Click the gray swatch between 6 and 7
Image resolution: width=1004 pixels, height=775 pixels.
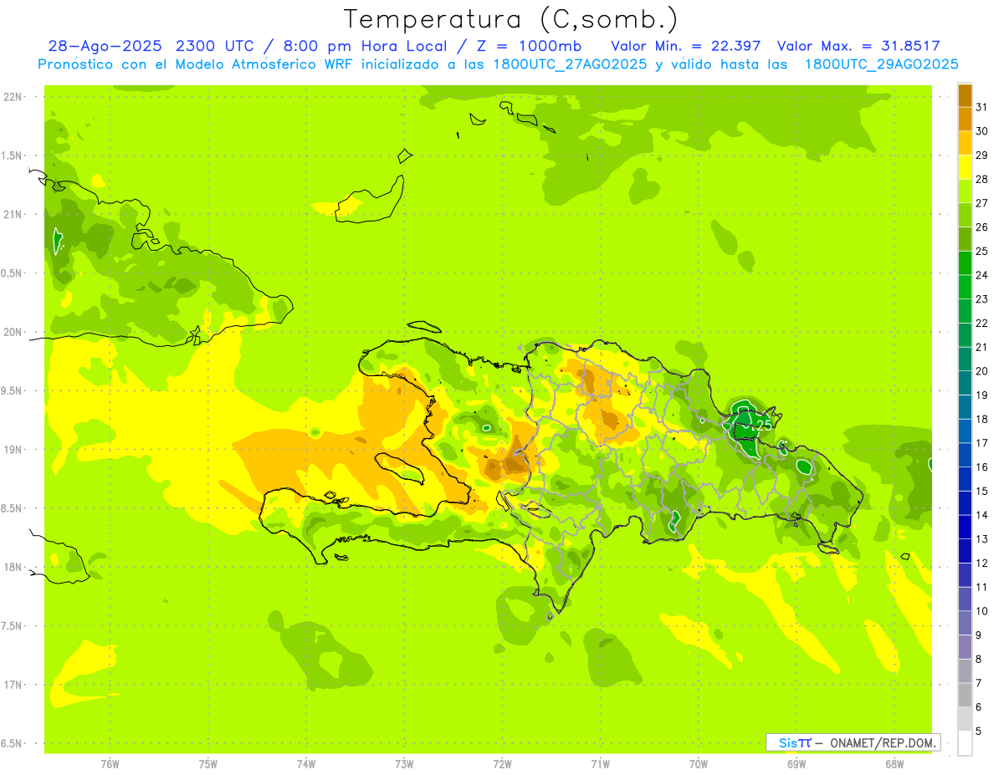tap(965, 696)
